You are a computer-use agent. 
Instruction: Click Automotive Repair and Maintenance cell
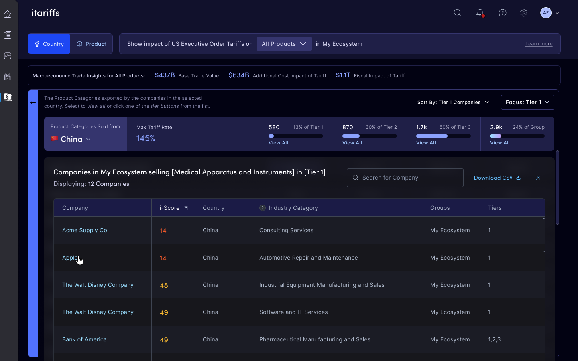[309, 258]
